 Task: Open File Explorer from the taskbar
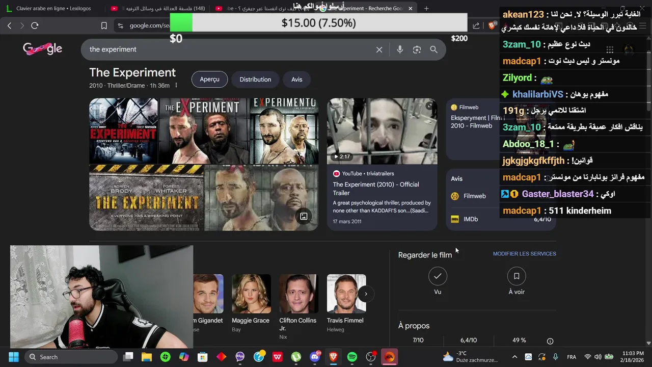(x=147, y=357)
